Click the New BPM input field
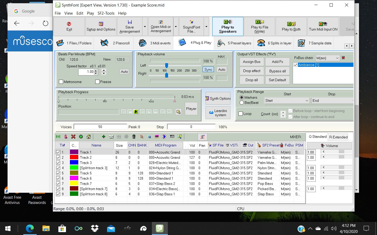 pyautogui.click(x=122, y=60)
